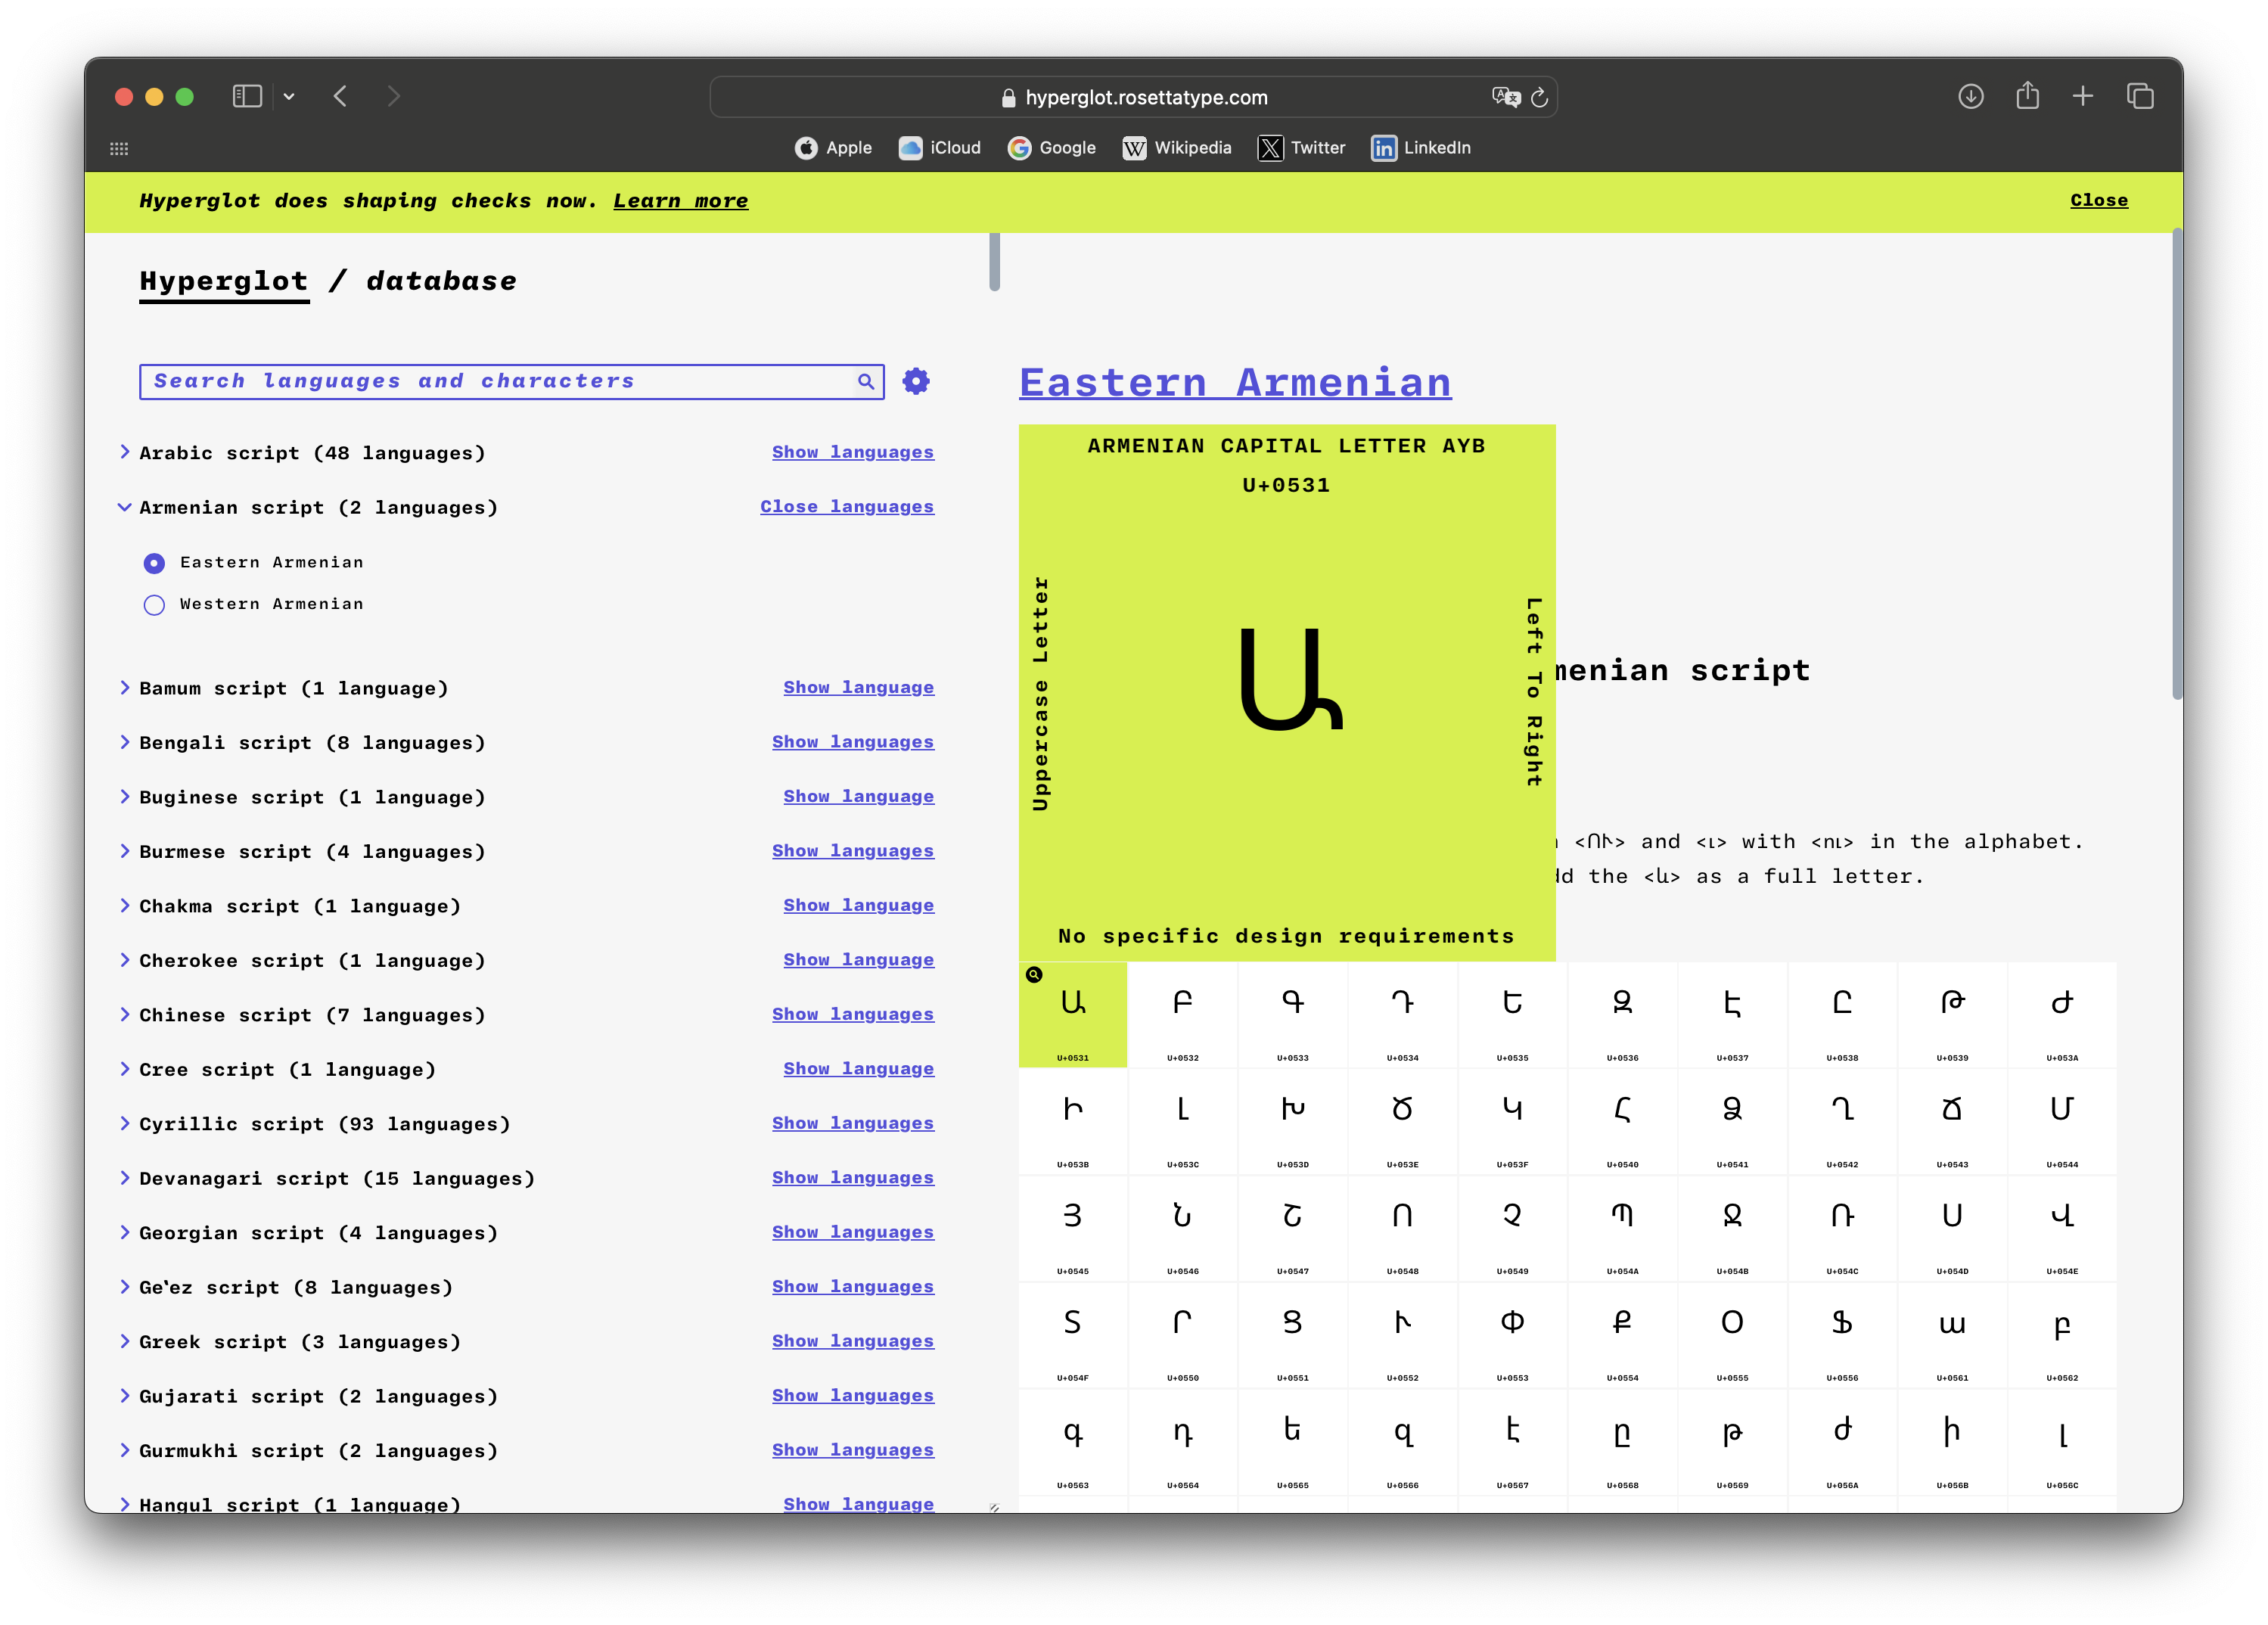This screenshot has height=1625, width=2268.
Task: Select the Western Armenian radio button
Action: pyautogui.click(x=154, y=605)
